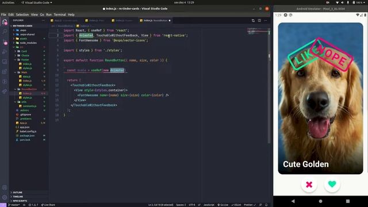Click the LF end-of-line status item
The image size is (368, 207).
click(199, 205)
